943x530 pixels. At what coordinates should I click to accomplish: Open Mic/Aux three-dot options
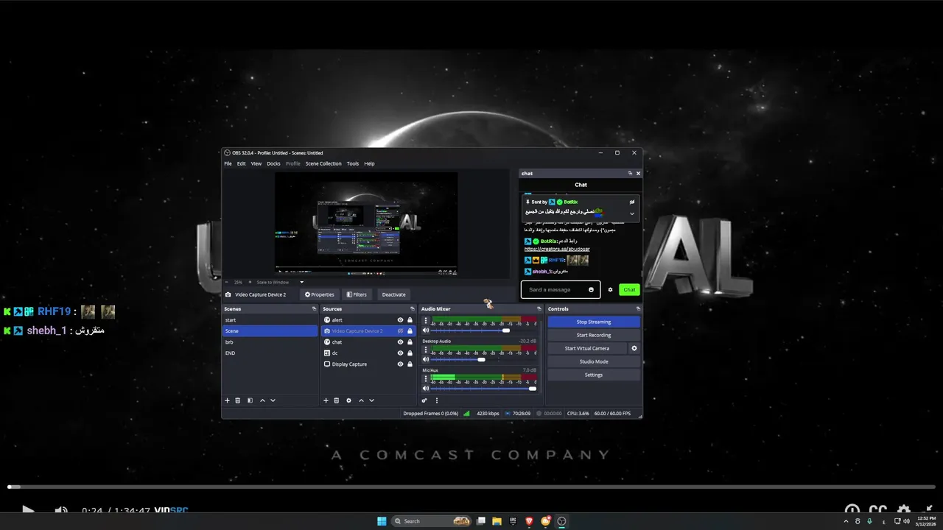[x=426, y=378]
